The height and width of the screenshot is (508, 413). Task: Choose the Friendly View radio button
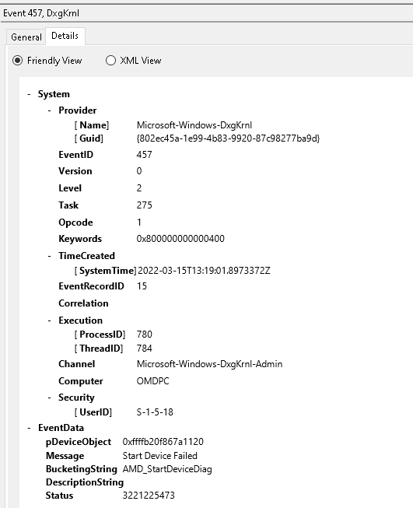(17, 60)
